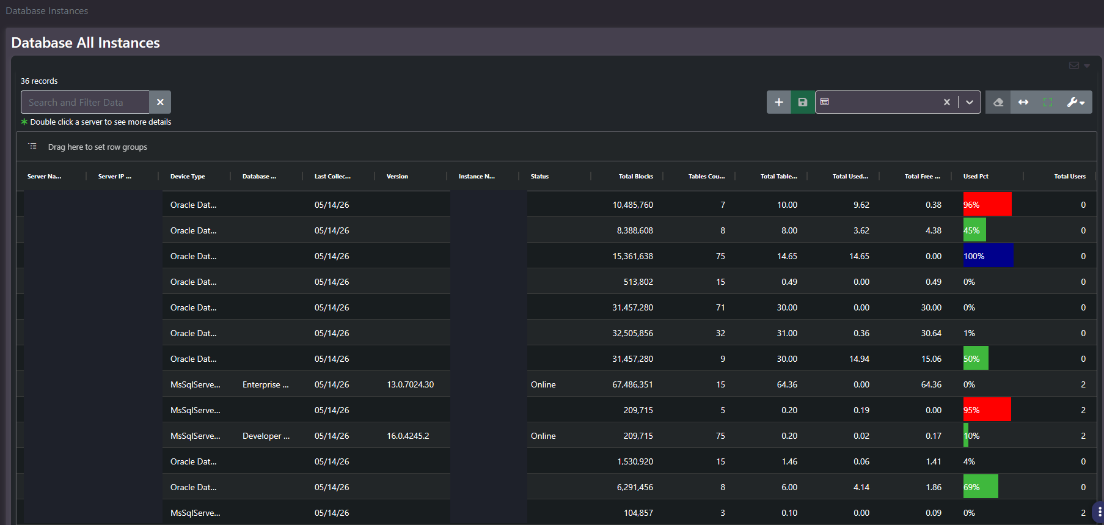Image resolution: width=1104 pixels, height=525 pixels.
Task: Click the Total Users column header
Action: (x=1070, y=176)
